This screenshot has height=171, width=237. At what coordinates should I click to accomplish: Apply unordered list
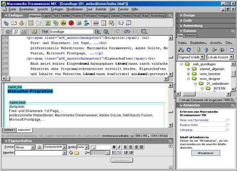click(114, 153)
